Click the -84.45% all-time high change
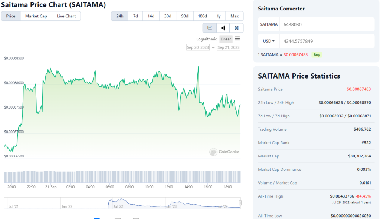Viewport: 380px width, 219px height. 363,196
